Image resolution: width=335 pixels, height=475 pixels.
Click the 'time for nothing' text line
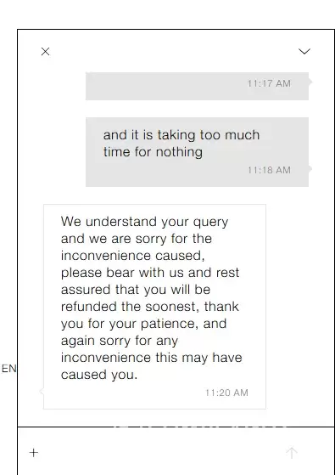(153, 152)
